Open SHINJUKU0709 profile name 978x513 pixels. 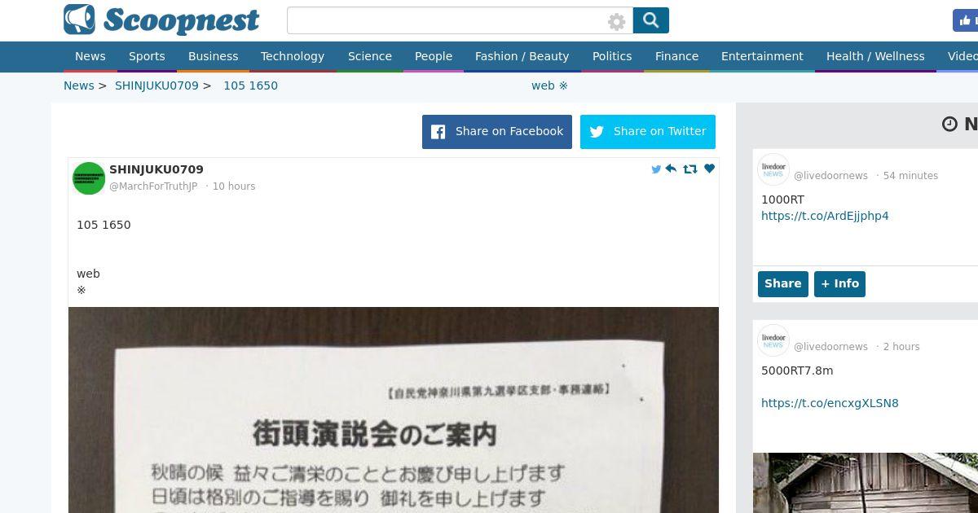(156, 169)
